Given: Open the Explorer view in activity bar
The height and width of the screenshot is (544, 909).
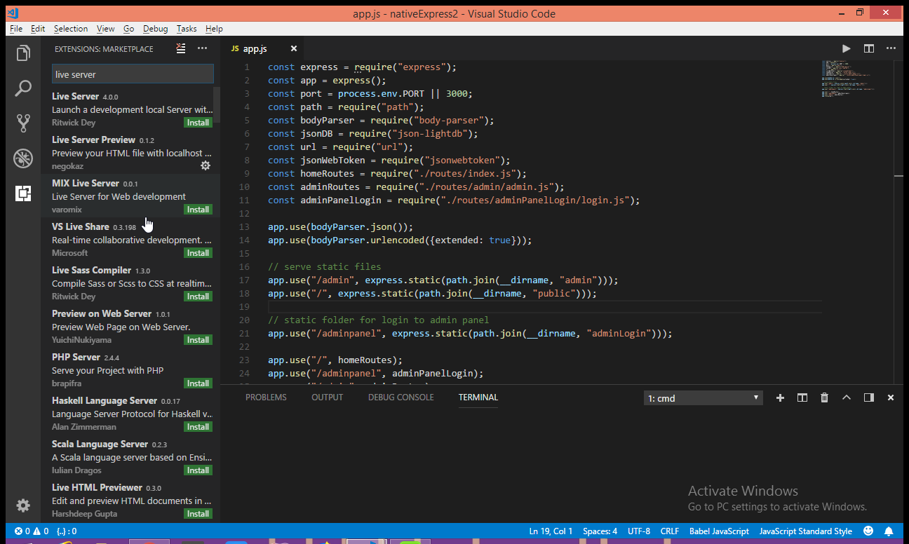Looking at the screenshot, I should (23, 53).
